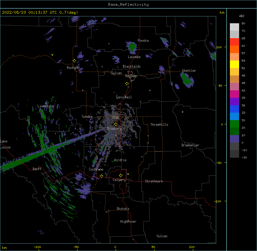Click the Lake Louise label at left edge
This screenshot has width=257, height=251.
[x=5, y=144]
